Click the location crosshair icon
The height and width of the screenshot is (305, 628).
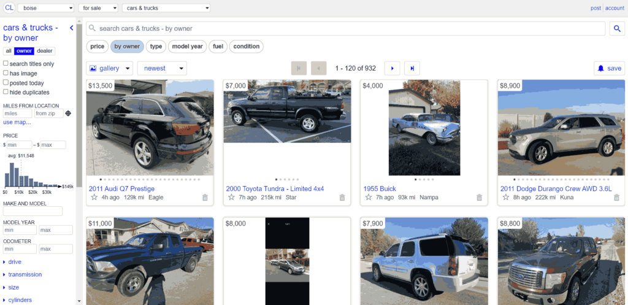tap(68, 114)
